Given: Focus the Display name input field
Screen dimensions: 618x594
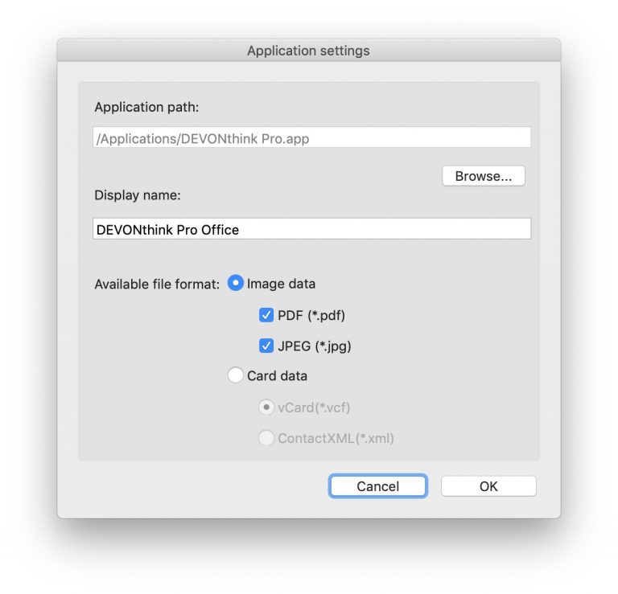Looking at the screenshot, I should tap(311, 229).
